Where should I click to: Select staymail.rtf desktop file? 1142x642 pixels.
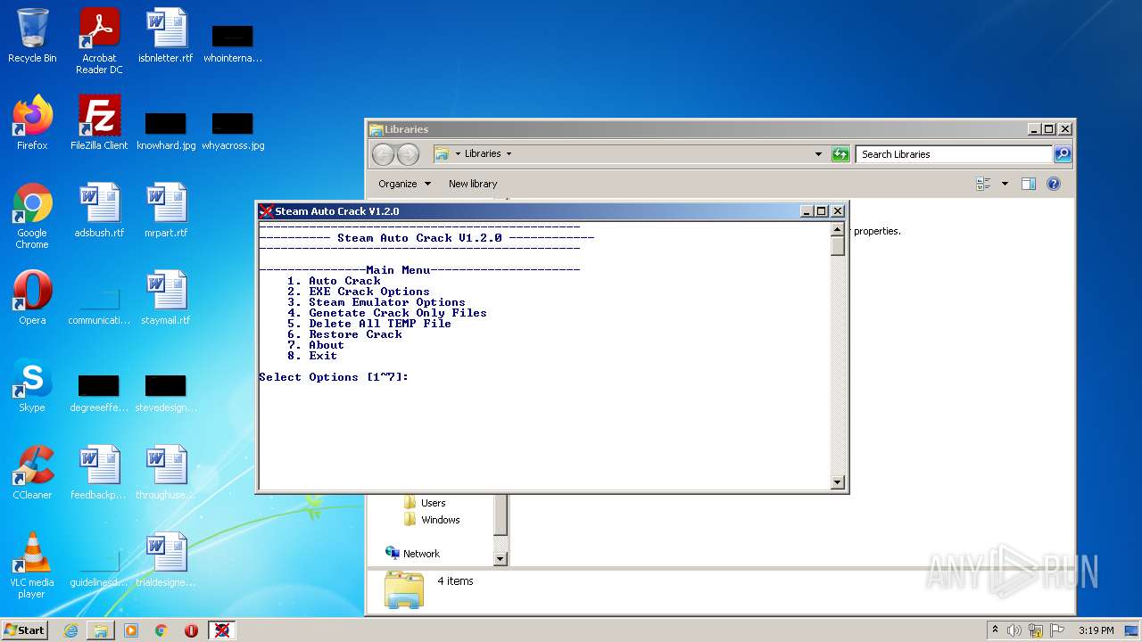tap(166, 298)
